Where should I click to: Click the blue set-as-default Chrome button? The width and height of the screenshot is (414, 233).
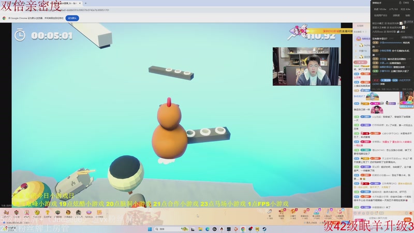72,18
